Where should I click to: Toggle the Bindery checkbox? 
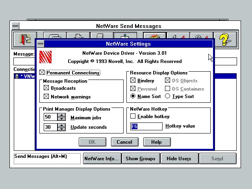(x=133, y=80)
